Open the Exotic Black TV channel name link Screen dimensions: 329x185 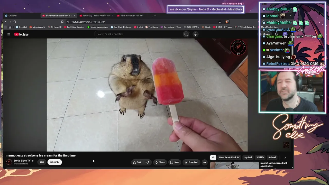coord(22,161)
